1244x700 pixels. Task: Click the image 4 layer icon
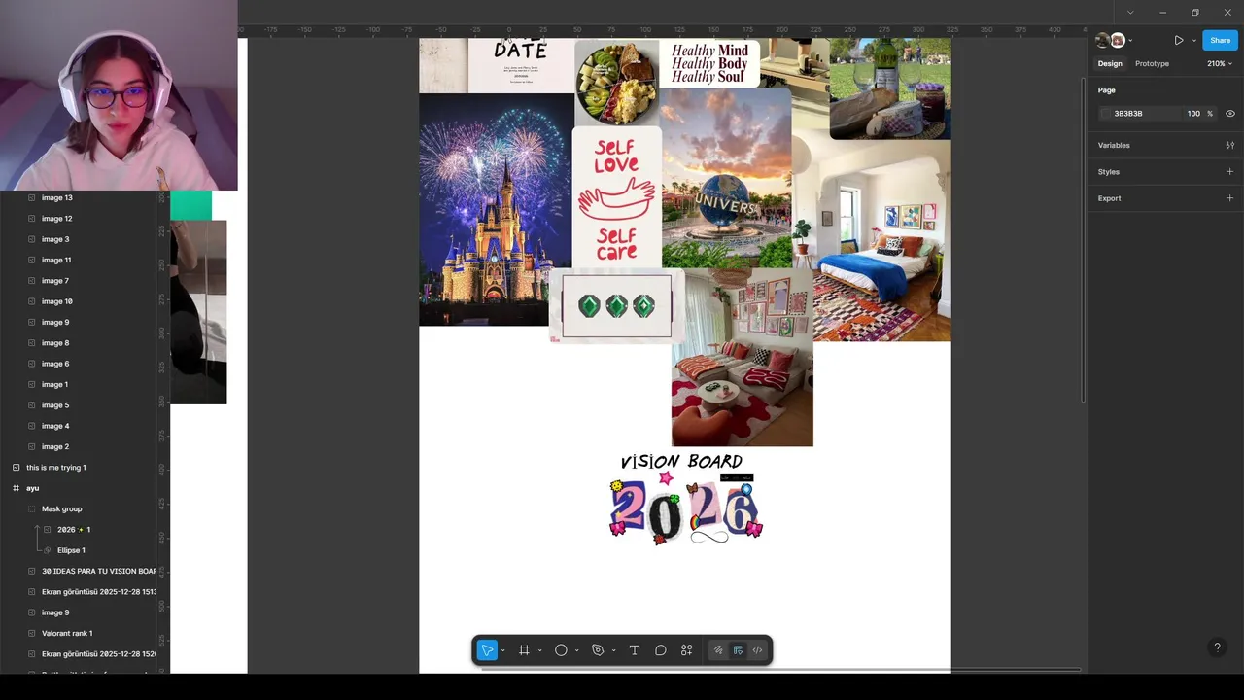[31, 426]
